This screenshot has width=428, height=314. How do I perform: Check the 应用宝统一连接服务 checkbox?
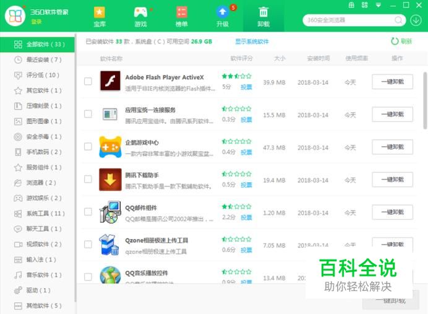click(88, 114)
